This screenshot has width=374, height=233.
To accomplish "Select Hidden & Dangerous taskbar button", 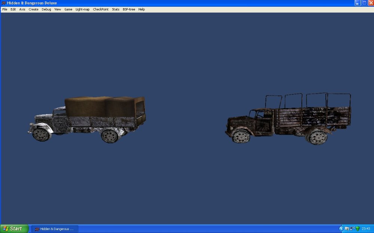I will coord(55,229).
